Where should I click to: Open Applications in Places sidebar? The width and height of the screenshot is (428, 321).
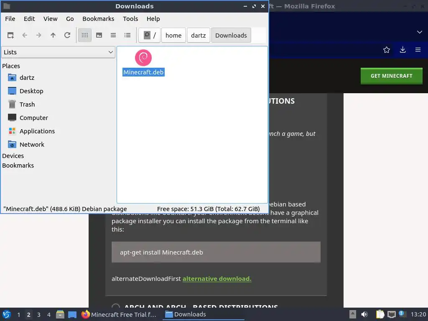pyautogui.click(x=37, y=131)
